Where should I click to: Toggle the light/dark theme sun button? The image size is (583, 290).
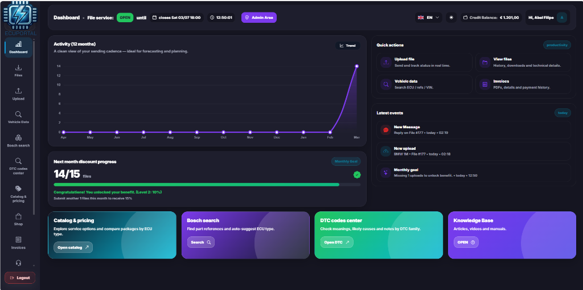click(451, 18)
